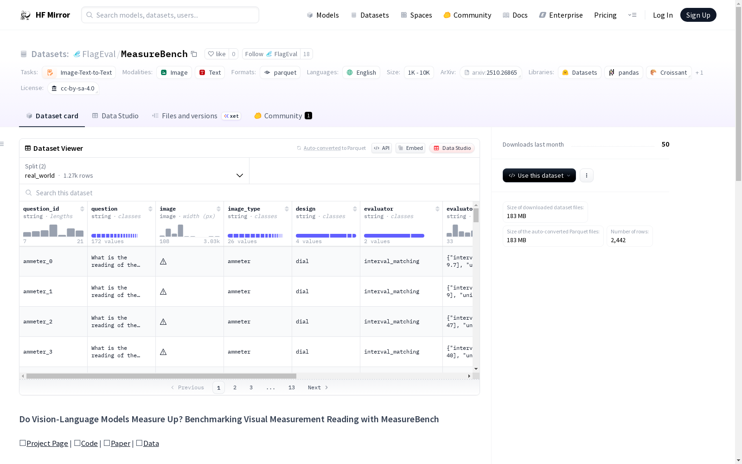742x464 pixels.
Task: Open Models in top navigation
Action: coord(323,15)
